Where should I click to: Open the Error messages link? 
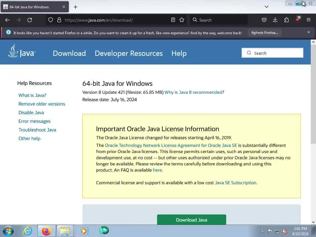coord(35,121)
